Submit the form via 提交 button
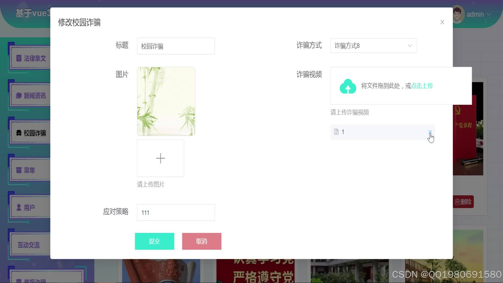 click(154, 241)
